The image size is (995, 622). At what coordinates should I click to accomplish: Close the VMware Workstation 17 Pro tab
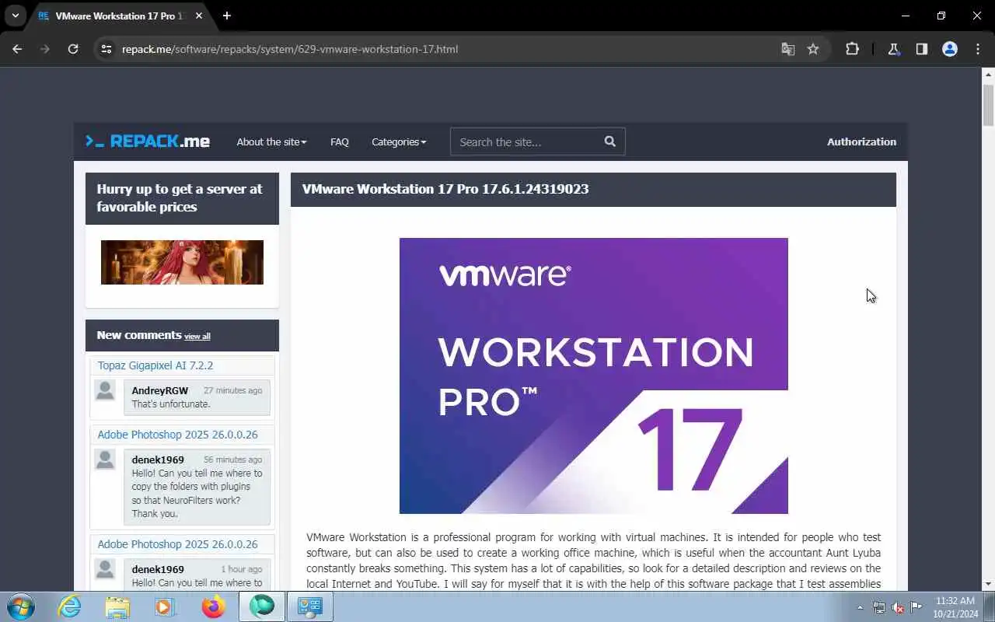[197, 16]
